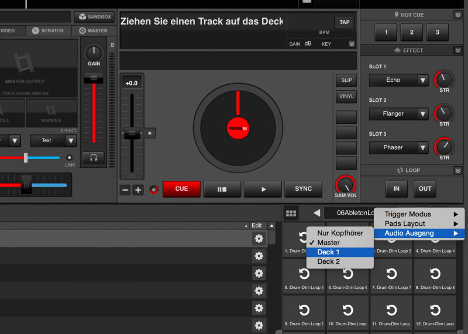Image resolution: width=468 pixels, height=334 pixels.
Task: Collapse the Hot Cue panel
Action: (x=457, y=14)
